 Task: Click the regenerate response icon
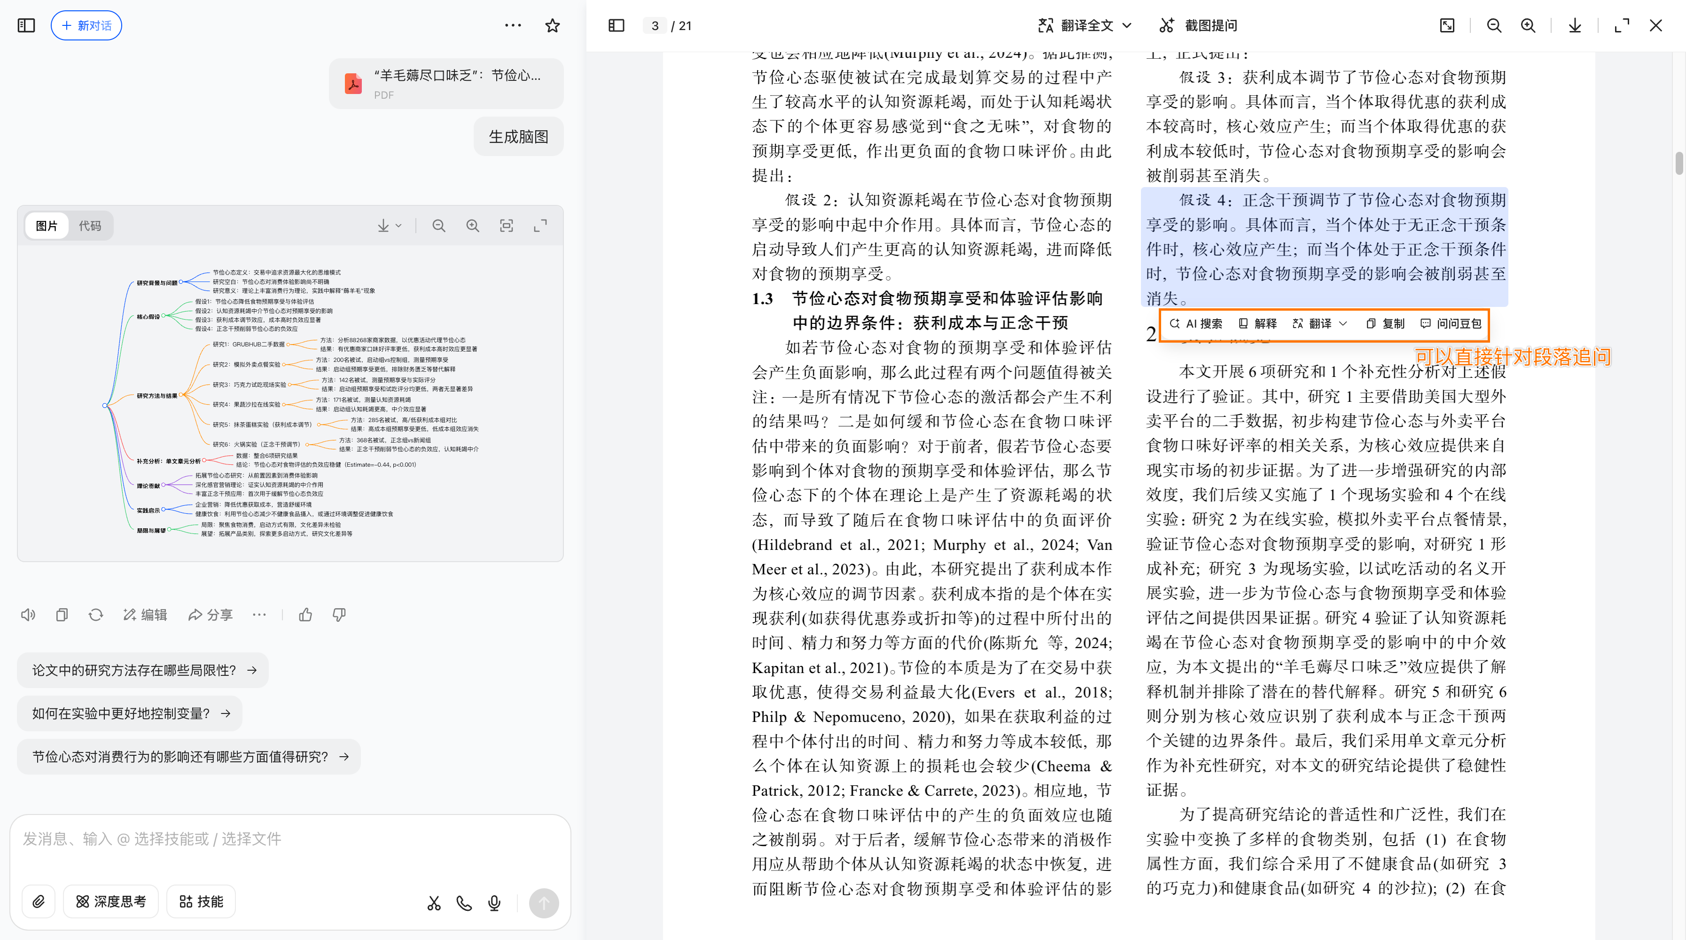[96, 615]
